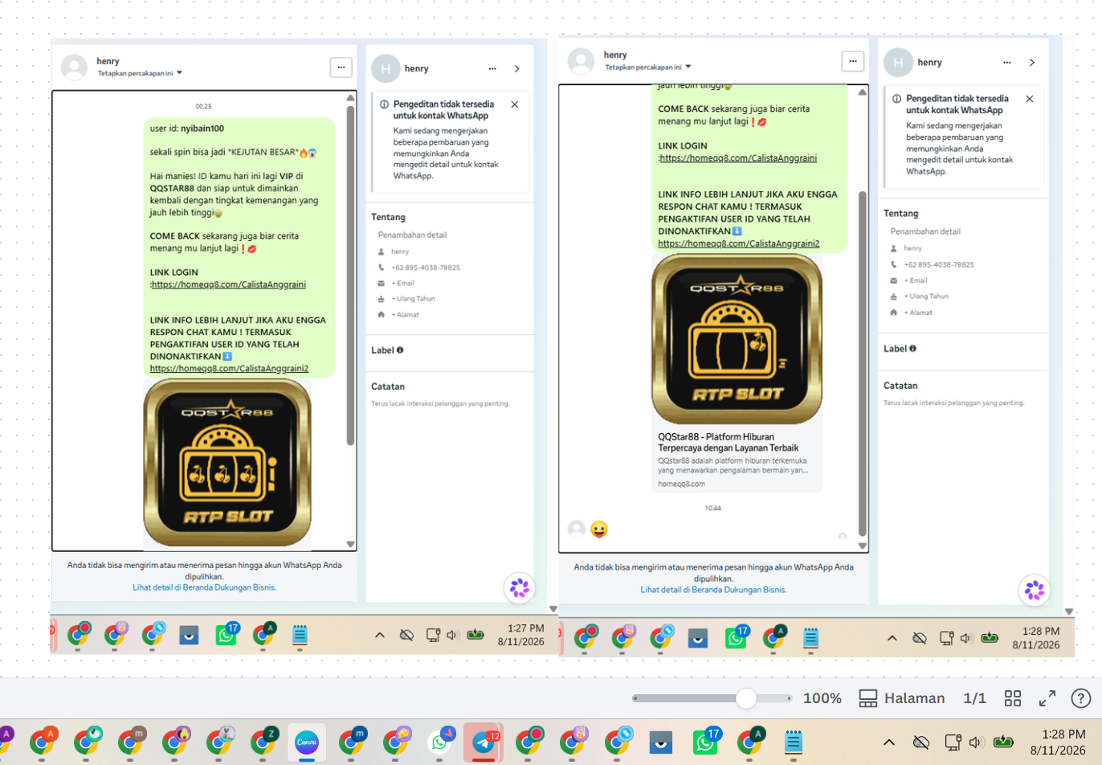Show hidden tray icons in real taskbar

(889, 742)
